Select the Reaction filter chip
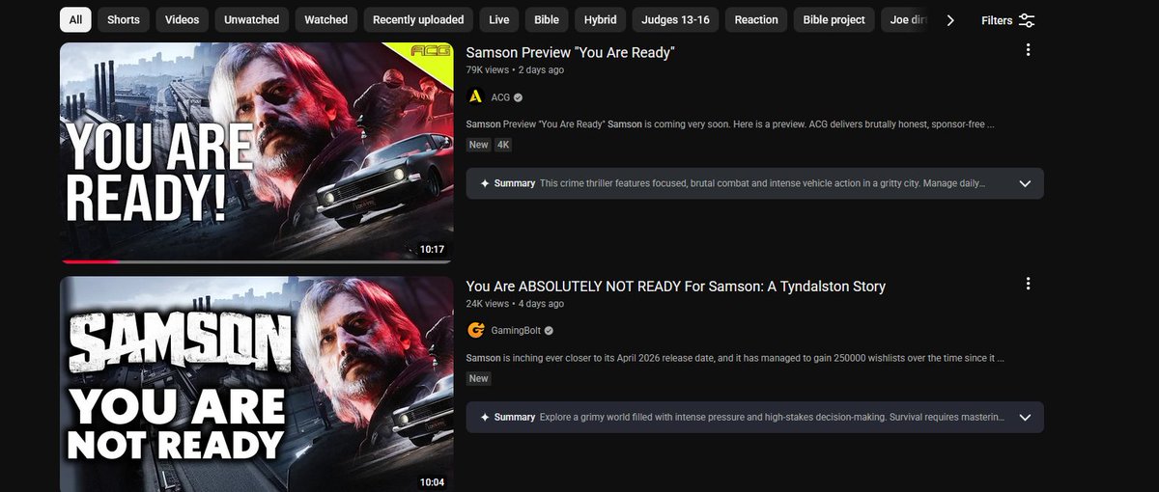 tap(756, 19)
